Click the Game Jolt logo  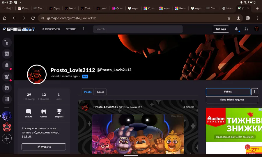pyautogui.click(x=19, y=29)
